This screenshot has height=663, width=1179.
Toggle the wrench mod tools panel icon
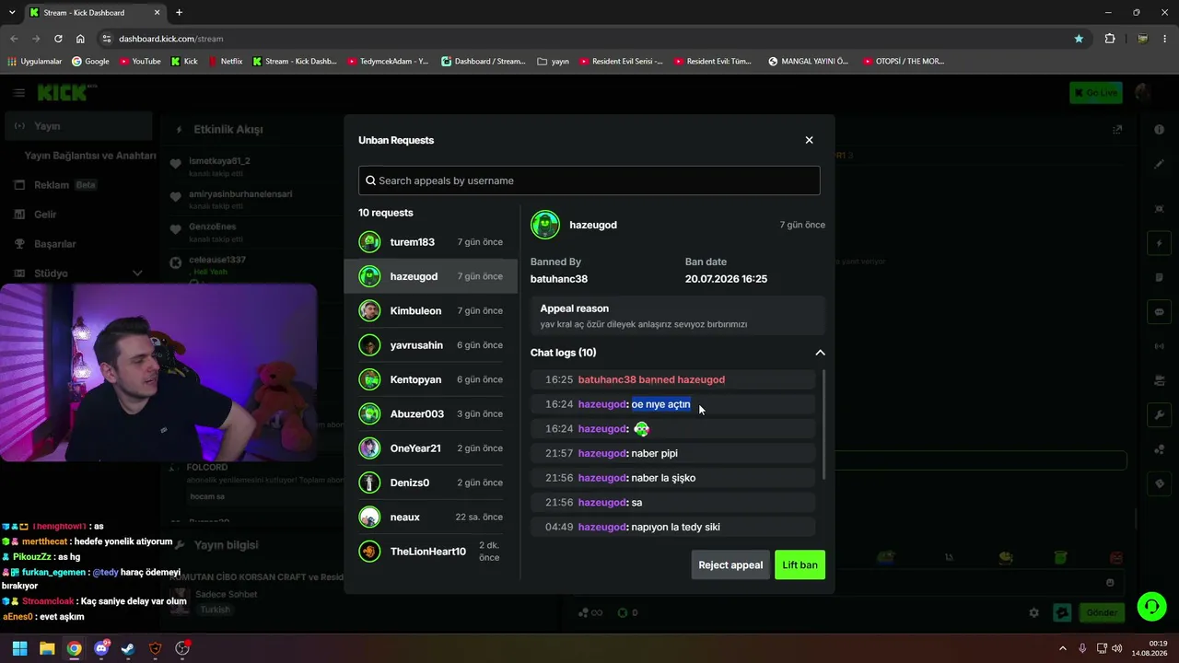(1160, 415)
